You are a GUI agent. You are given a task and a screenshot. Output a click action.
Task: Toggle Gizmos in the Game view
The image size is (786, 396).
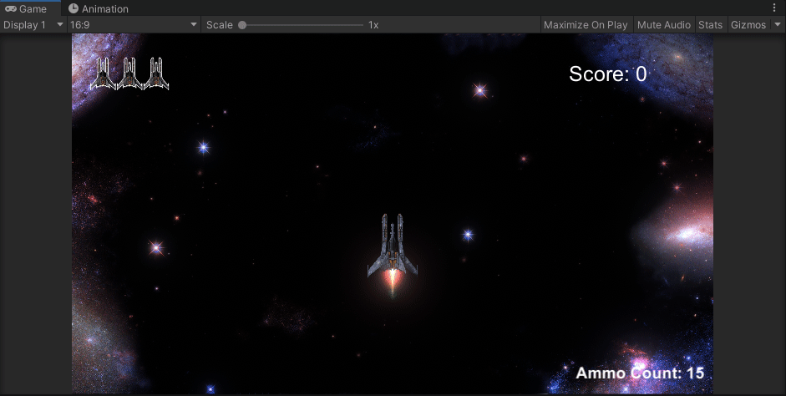coord(748,24)
